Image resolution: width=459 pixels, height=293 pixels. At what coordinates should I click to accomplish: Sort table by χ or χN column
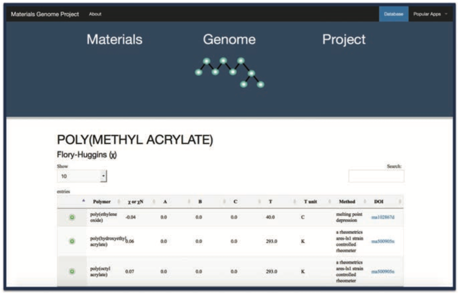click(x=136, y=202)
